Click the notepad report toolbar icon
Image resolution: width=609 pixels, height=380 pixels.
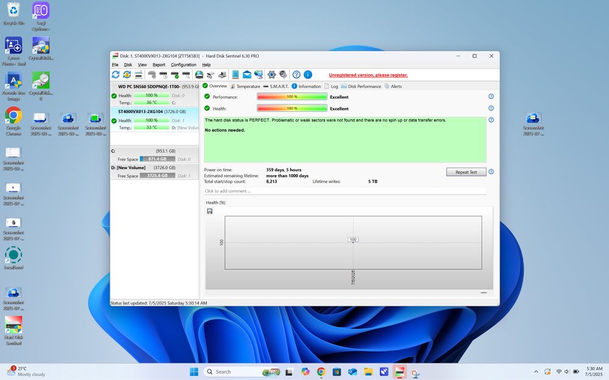click(x=235, y=74)
